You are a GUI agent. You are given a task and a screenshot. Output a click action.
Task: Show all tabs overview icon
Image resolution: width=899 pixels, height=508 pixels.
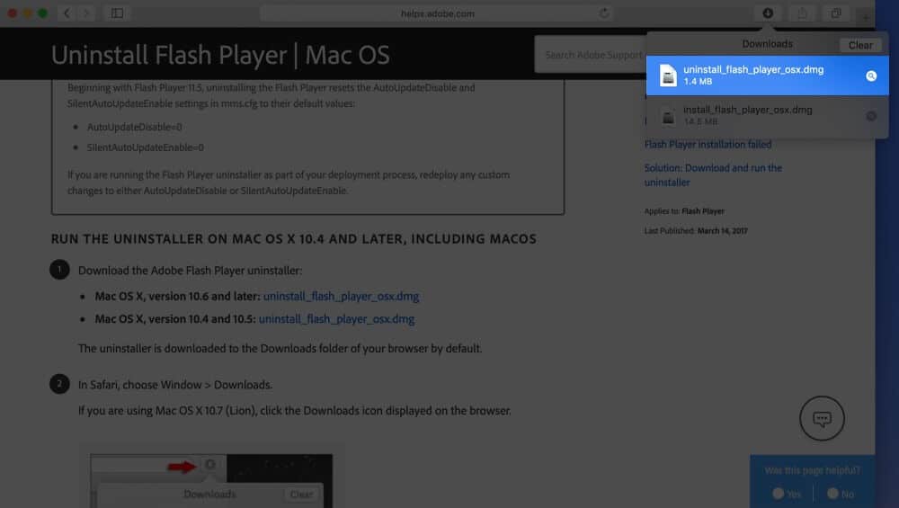pyautogui.click(x=836, y=13)
